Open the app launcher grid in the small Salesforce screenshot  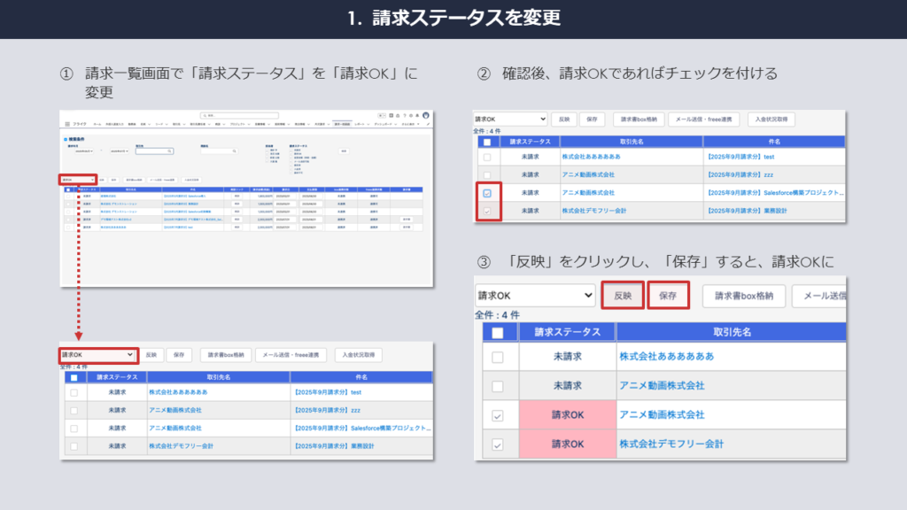pyautogui.click(x=66, y=124)
